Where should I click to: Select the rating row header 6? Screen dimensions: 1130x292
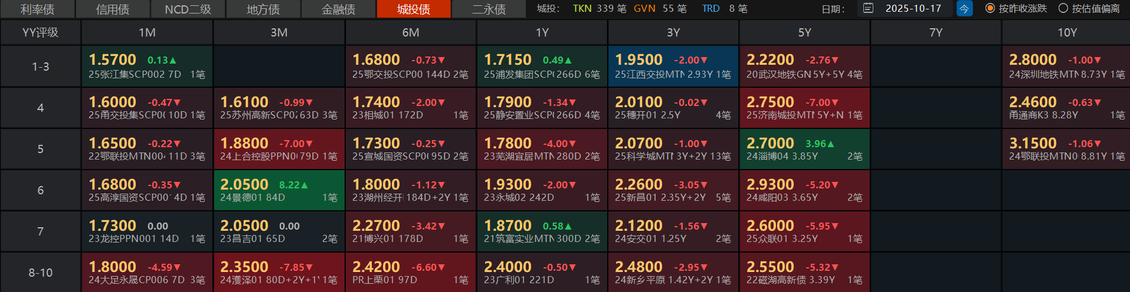pos(40,190)
